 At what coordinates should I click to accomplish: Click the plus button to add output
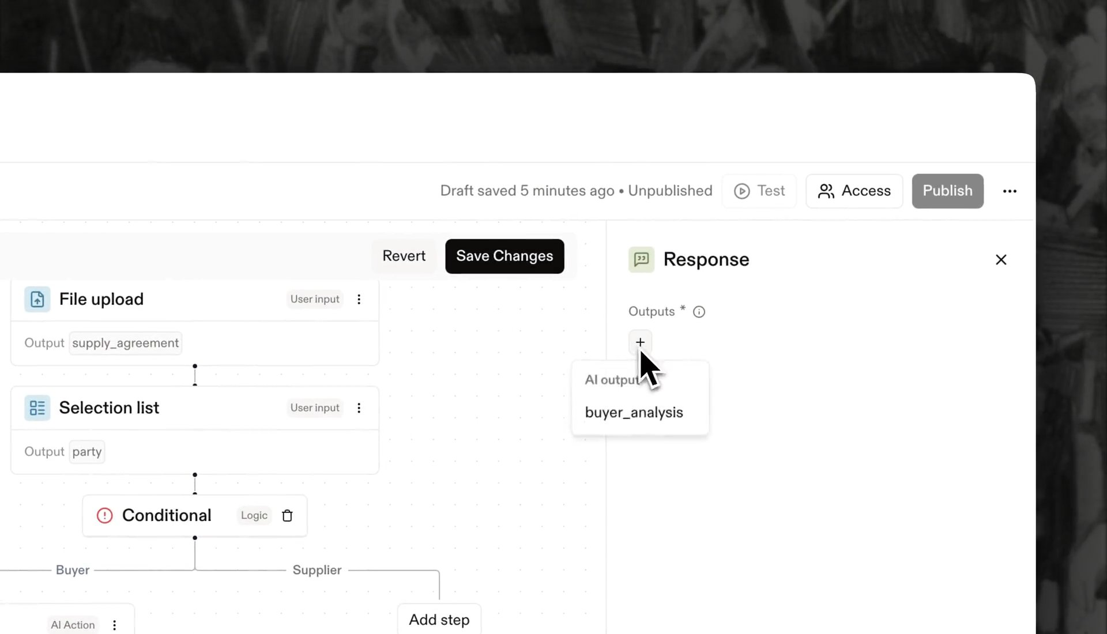tap(640, 342)
